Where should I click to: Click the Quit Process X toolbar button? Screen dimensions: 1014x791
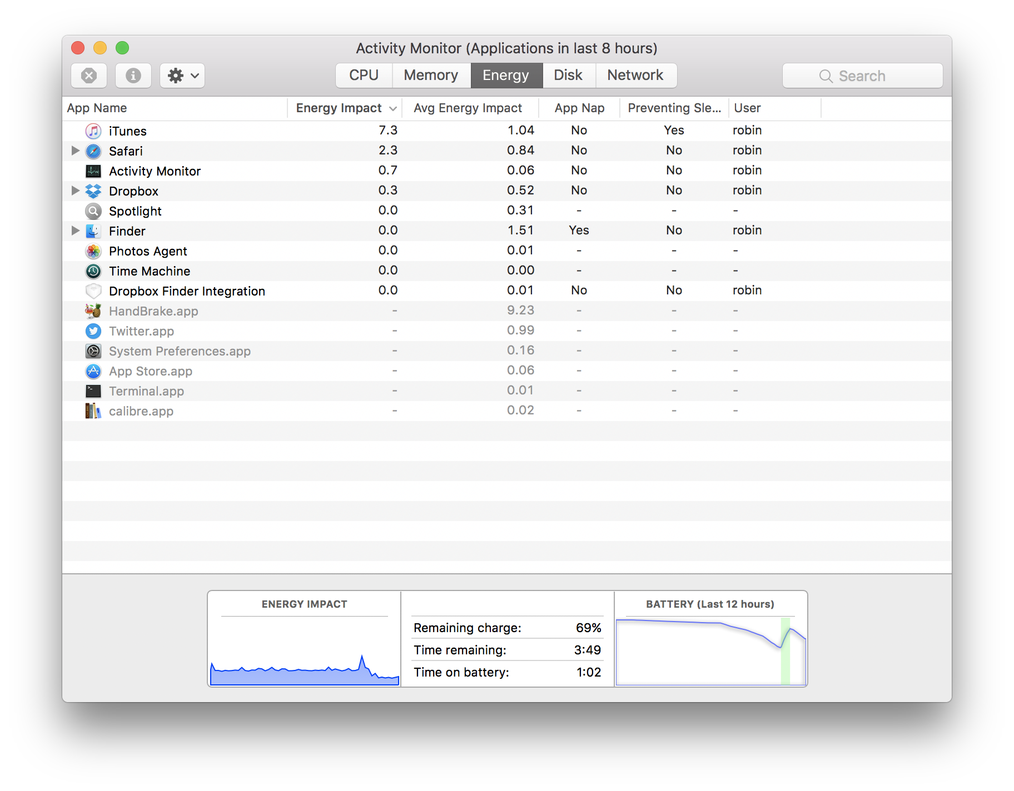click(89, 76)
